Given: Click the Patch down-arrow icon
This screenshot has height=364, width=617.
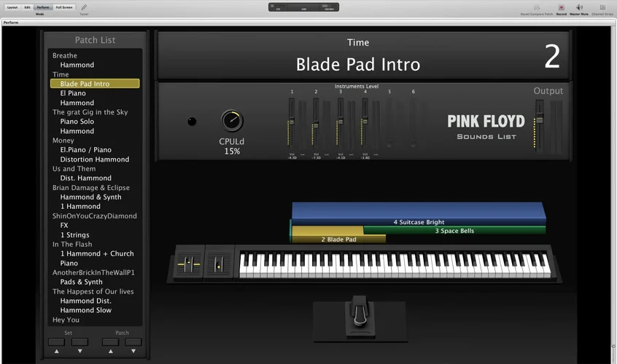Looking at the screenshot, I should point(133,351).
